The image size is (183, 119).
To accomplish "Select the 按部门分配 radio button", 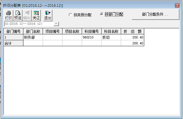I will pos(102,14).
